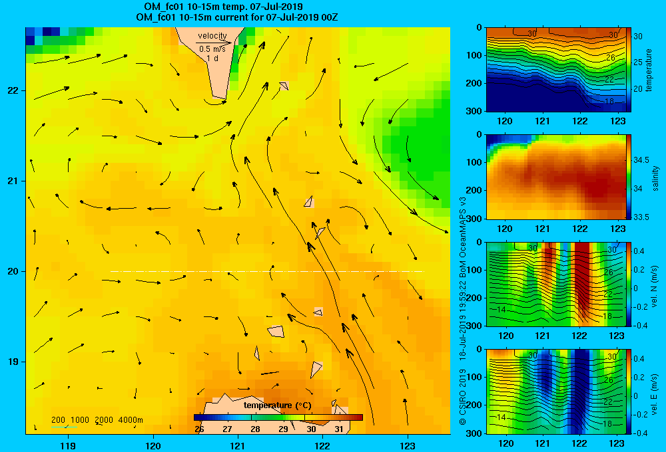Click the '-14' contour label in the vel. N section
This screenshot has width=666, height=452.
(x=500, y=310)
